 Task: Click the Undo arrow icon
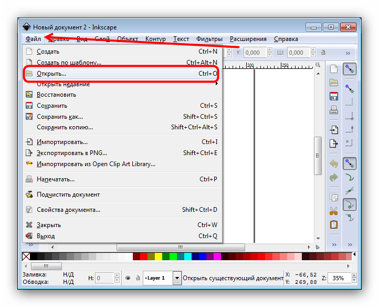[334, 164]
